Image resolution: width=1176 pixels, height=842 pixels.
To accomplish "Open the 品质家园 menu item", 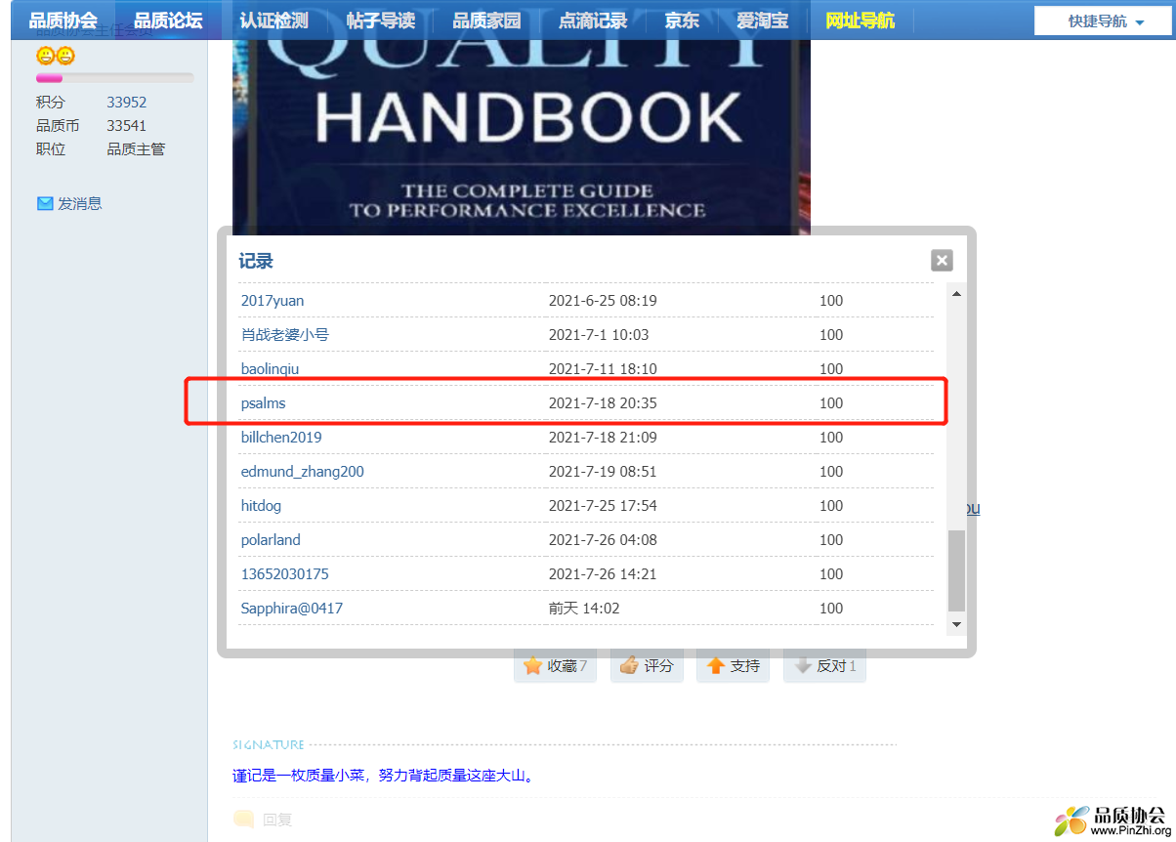I will pyautogui.click(x=486, y=20).
